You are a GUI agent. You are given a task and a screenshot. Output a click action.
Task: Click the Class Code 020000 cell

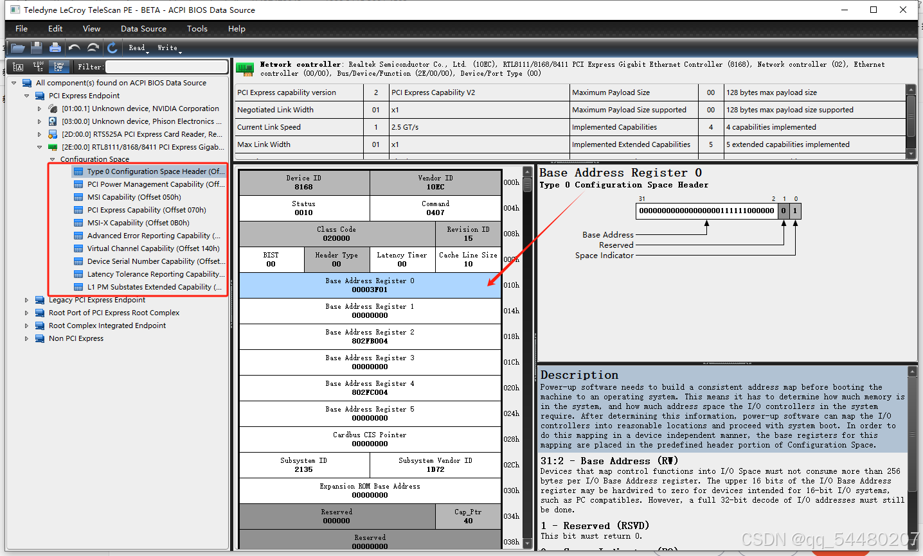click(337, 234)
